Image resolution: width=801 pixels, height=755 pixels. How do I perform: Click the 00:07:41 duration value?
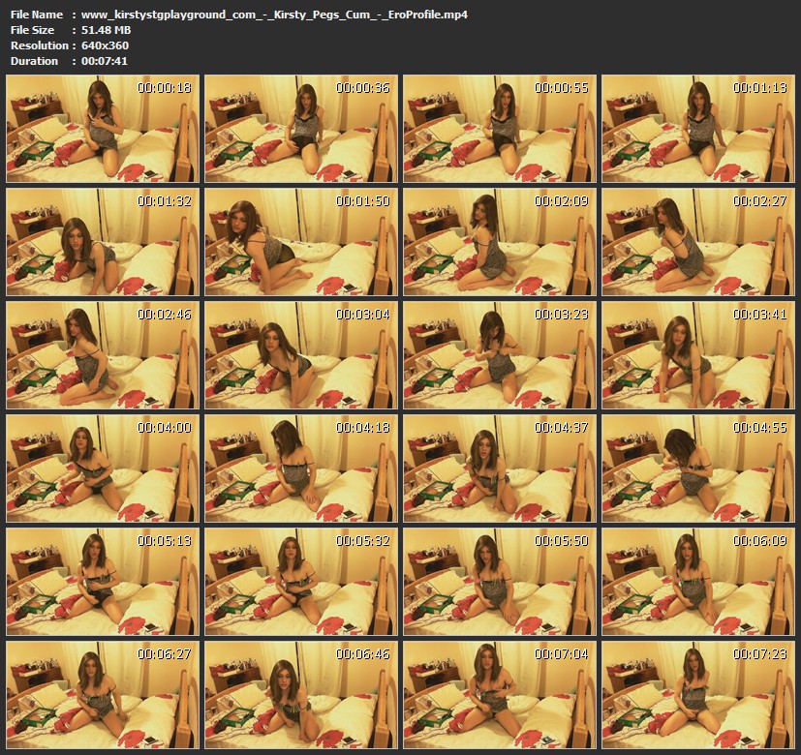coord(105,61)
